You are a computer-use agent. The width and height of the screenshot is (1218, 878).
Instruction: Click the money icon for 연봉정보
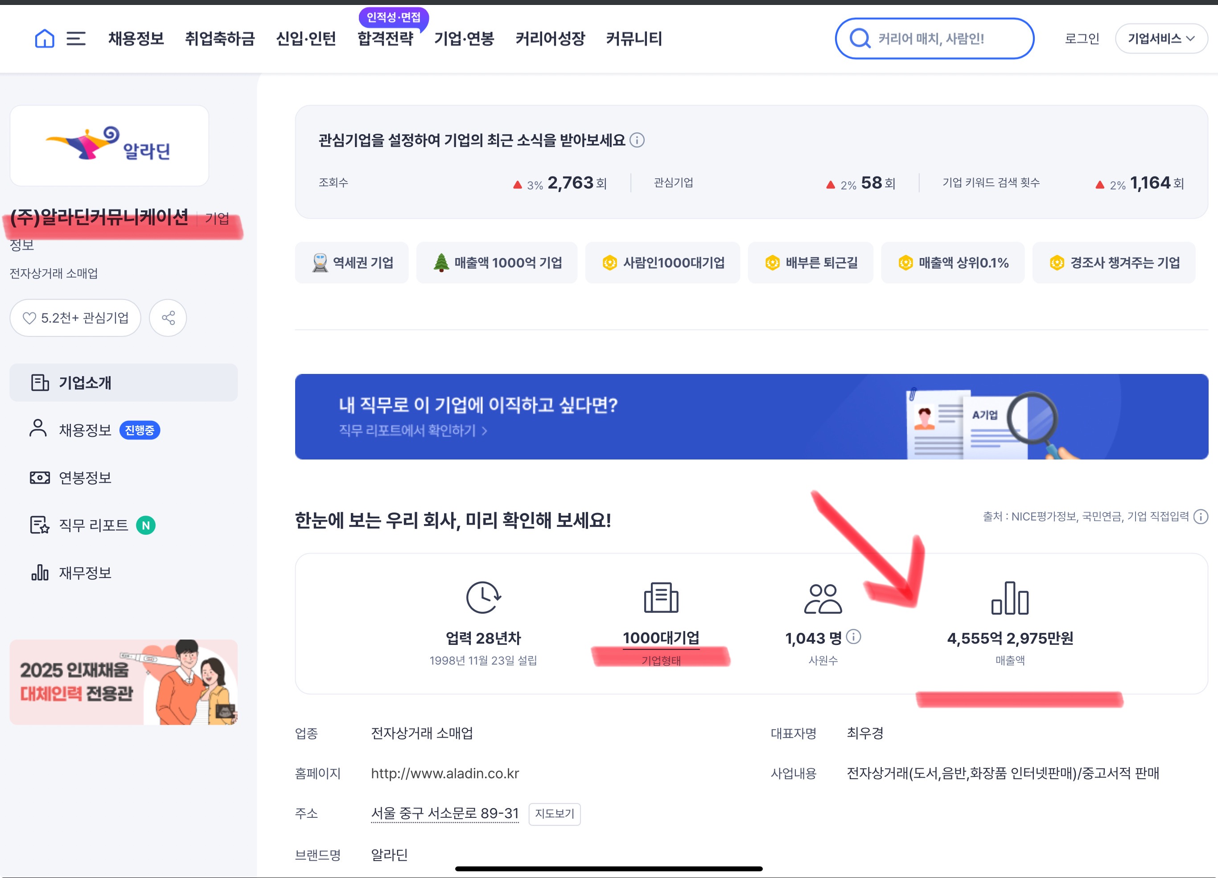coord(40,477)
